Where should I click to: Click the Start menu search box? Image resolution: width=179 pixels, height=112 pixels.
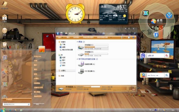[16, 104]
